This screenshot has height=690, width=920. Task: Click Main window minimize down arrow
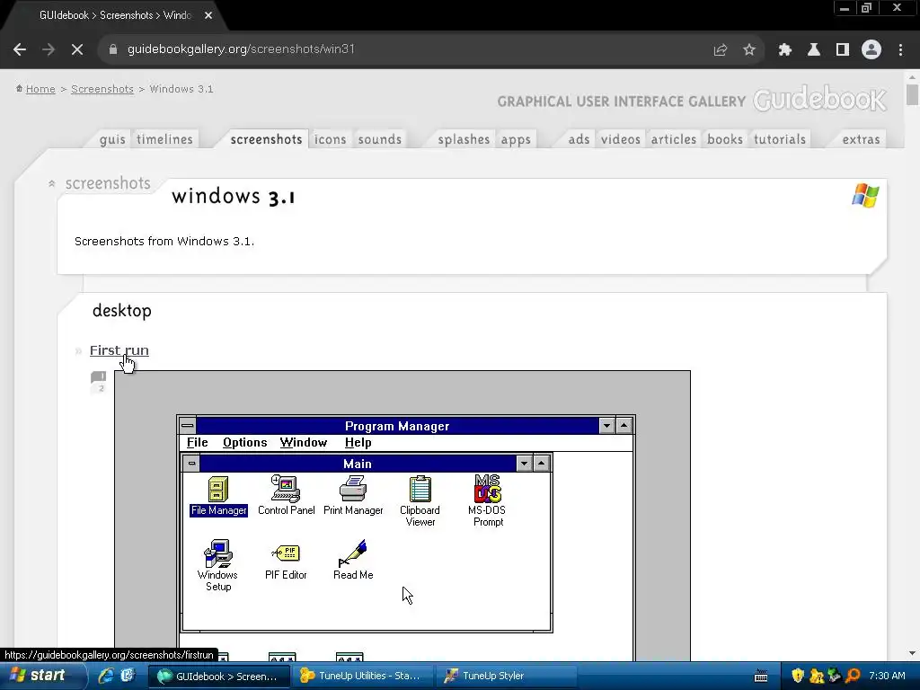(x=524, y=464)
